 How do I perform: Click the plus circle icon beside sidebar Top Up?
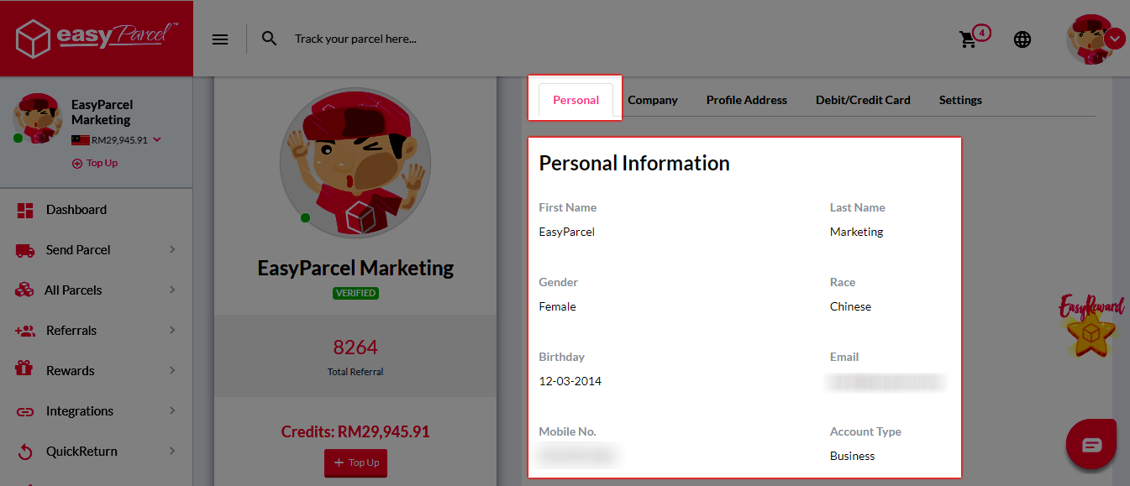pyautogui.click(x=77, y=164)
